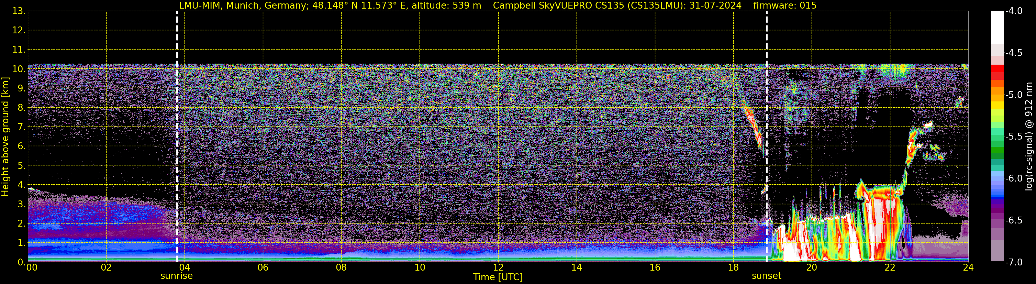The width and height of the screenshot is (1036, 284).
Task: Click the 'altitude: 539 m' title text
Action: [446, 6]
